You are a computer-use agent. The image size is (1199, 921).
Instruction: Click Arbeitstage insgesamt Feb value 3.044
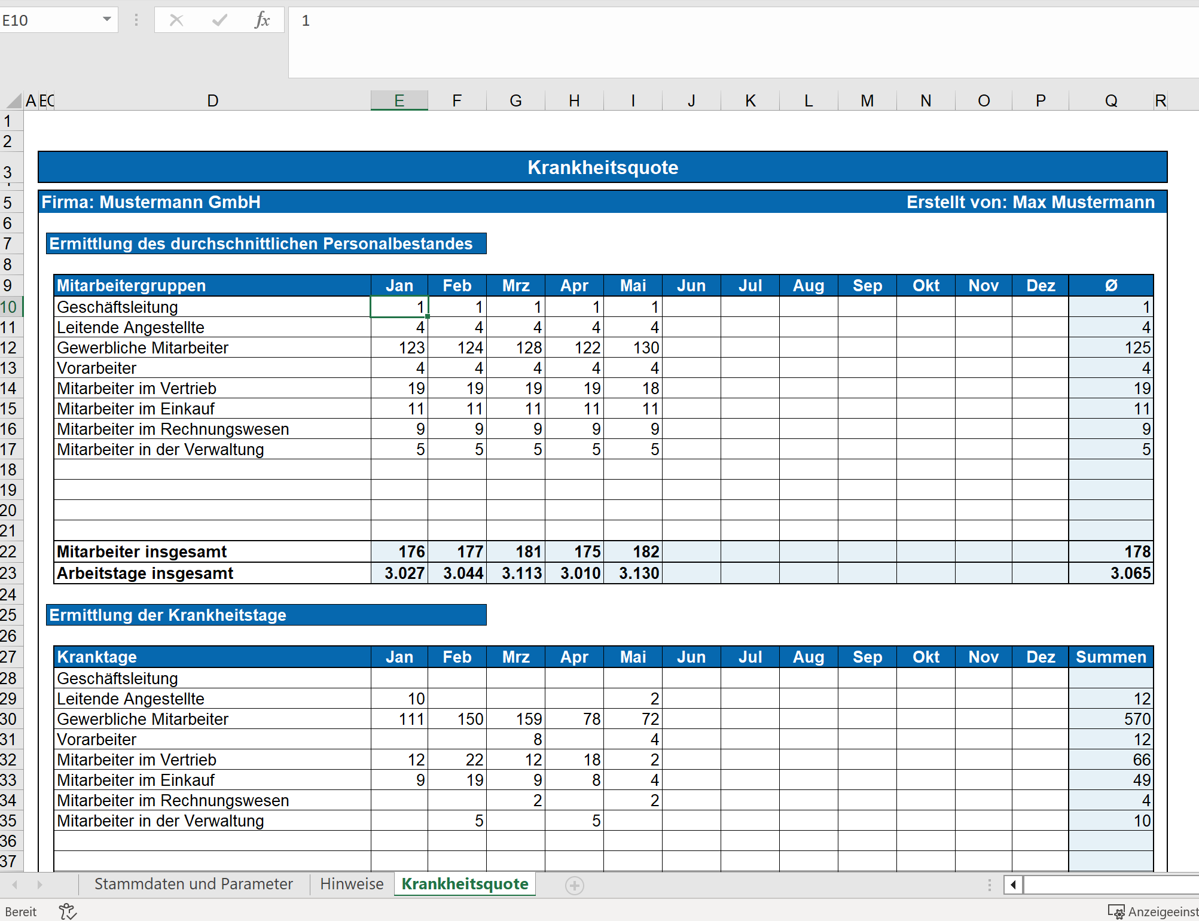tap(457, 573)
